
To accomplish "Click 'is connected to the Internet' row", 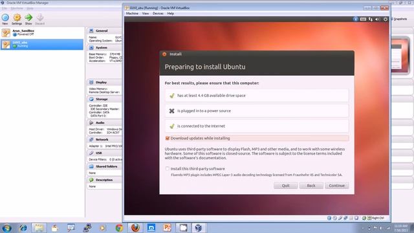I will [257, 126].
